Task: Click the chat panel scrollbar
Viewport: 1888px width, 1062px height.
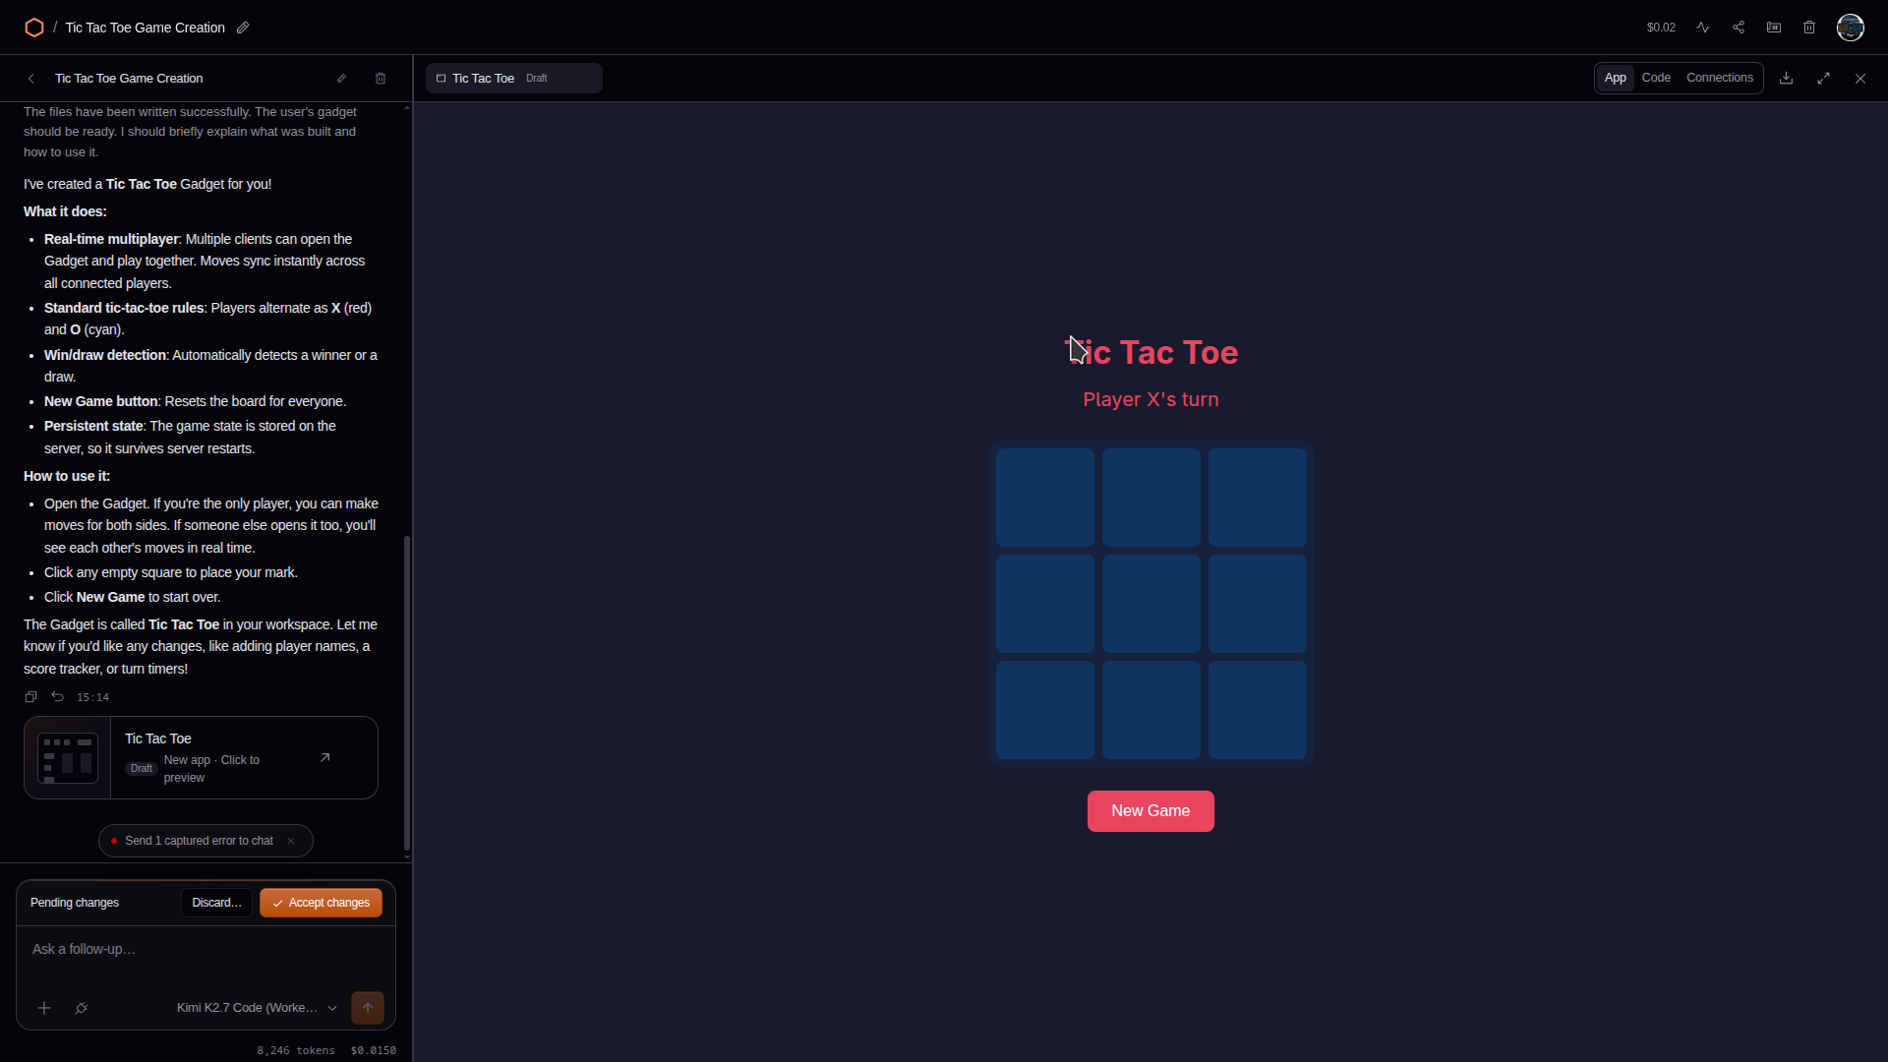Action: [x=407, y=693]
